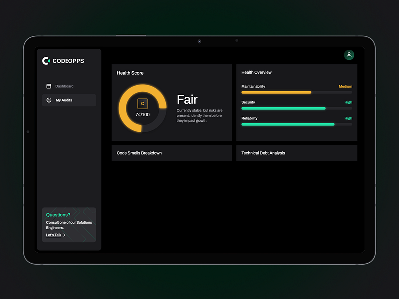Click the High label for Reliability

pos(348,118)
